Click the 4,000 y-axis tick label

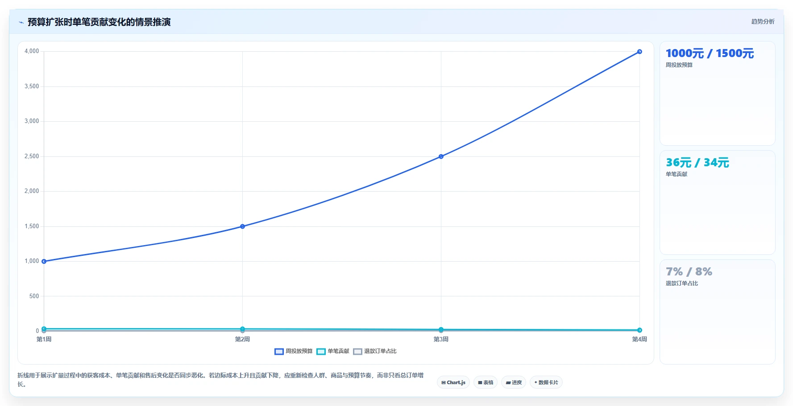click(32, 51)
